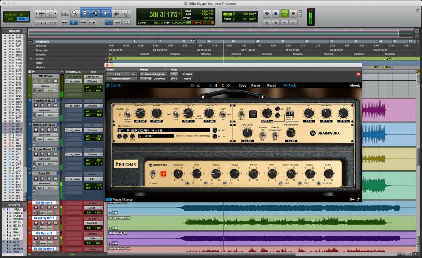Open the plugin preset name dropdown

tap(154, 74)
